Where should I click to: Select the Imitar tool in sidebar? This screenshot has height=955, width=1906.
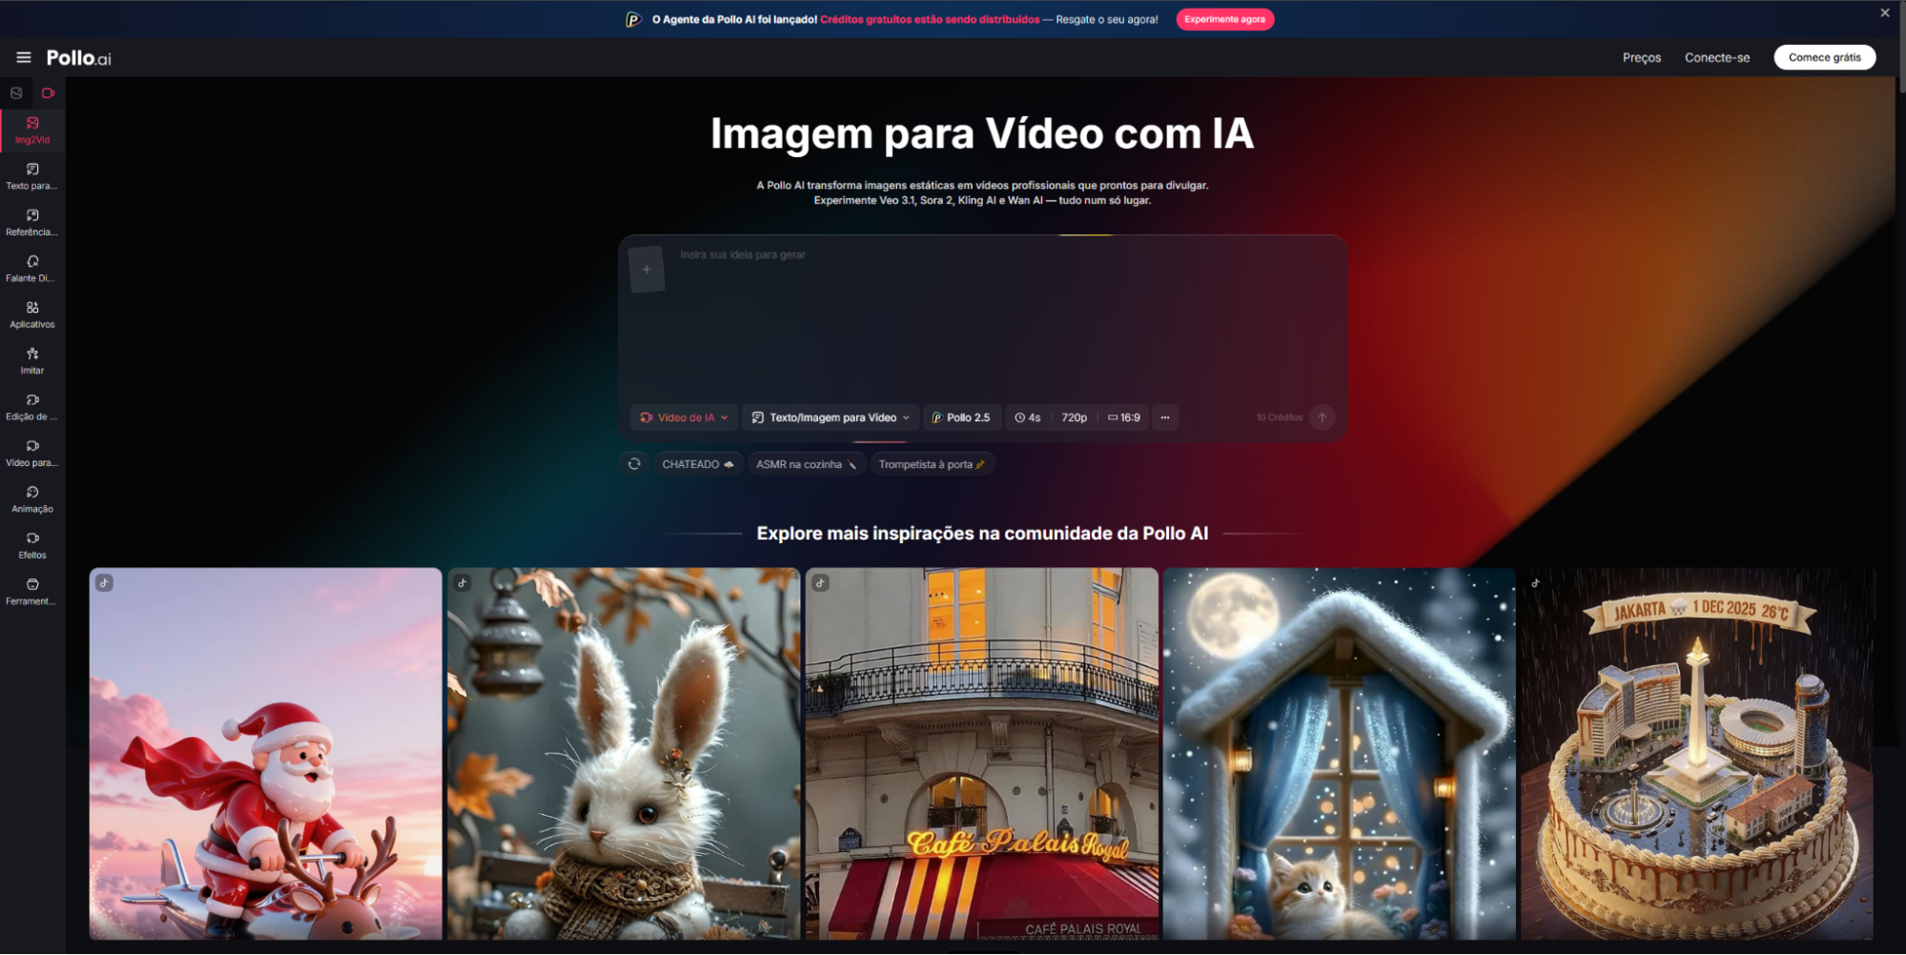[x=32, y=360]
